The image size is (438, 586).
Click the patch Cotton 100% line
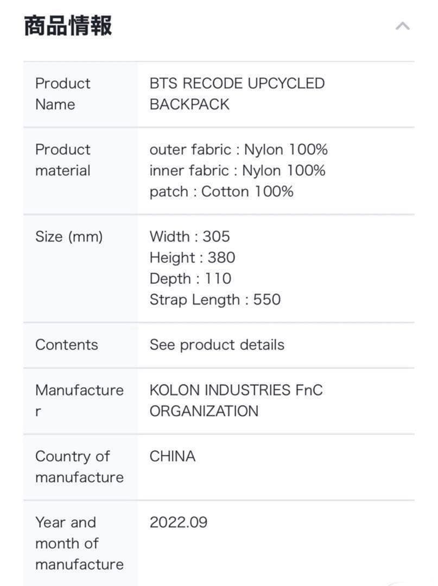[221, 192]
